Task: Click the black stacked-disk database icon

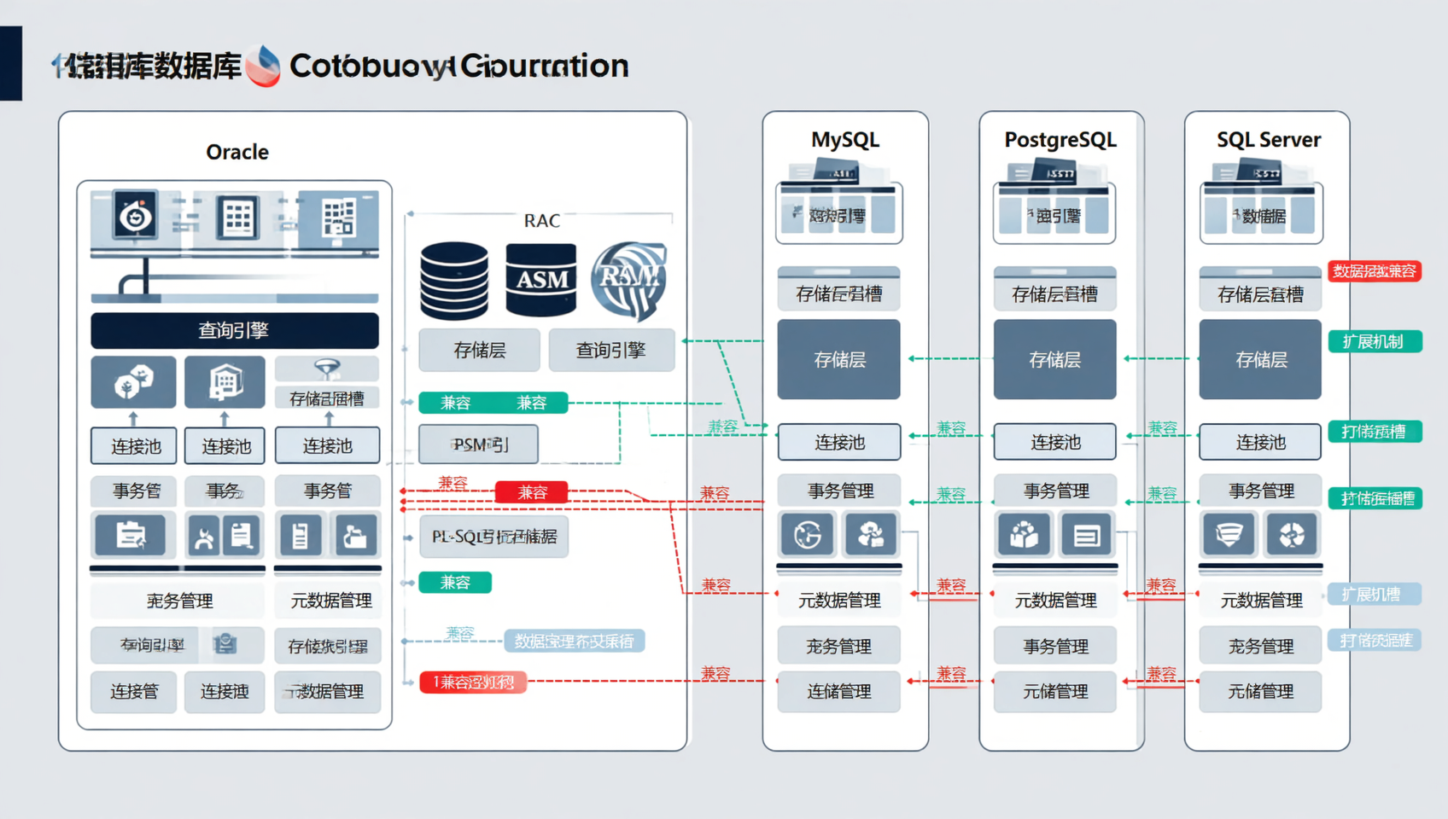Action: (454, 280)
